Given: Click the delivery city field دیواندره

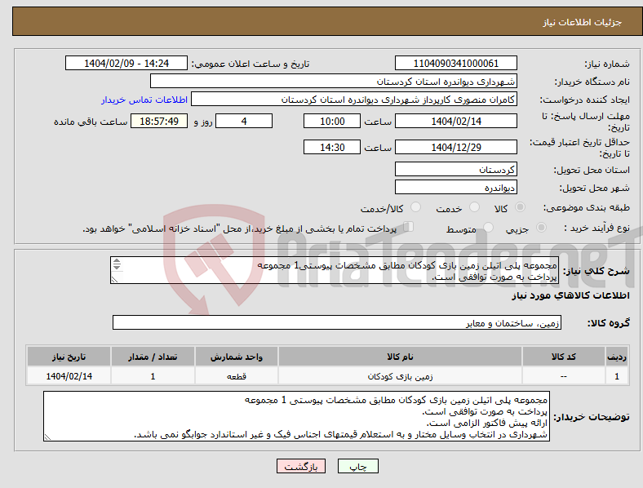Looking at the screenshot, I should coord(455,188).
